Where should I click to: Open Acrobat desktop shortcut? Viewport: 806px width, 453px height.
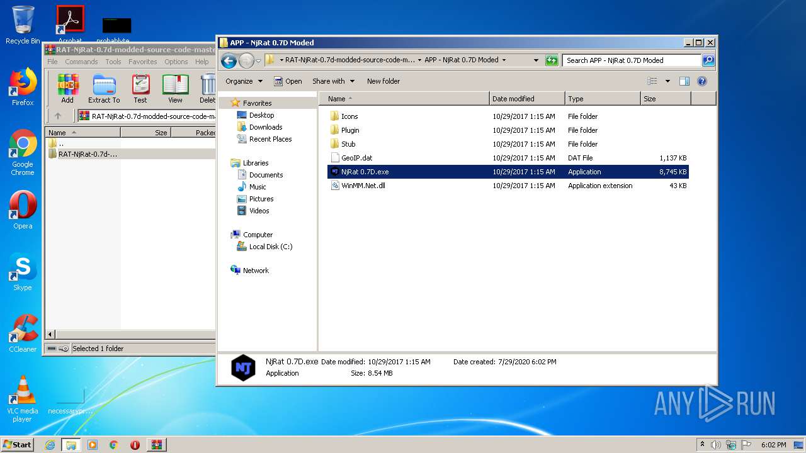[x=70, y=25]
